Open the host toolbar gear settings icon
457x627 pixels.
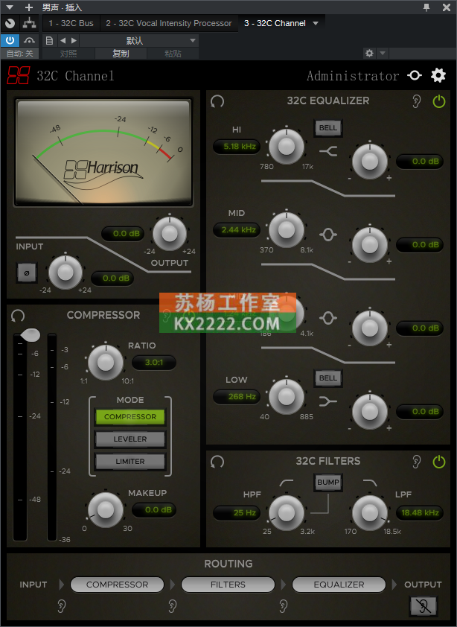[369, 53]
